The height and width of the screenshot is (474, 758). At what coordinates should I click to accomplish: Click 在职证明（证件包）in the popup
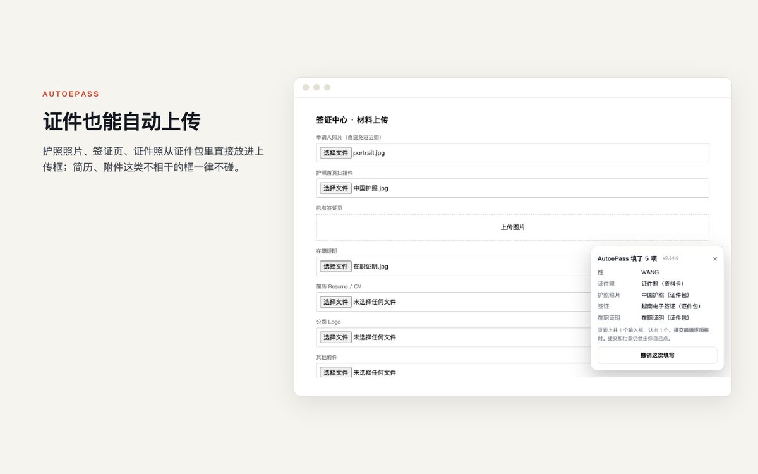click(x=666, y=318)
